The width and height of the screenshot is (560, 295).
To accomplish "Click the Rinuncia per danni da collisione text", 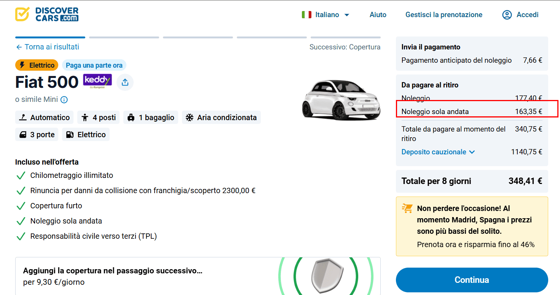I will (x=143, y=190).
